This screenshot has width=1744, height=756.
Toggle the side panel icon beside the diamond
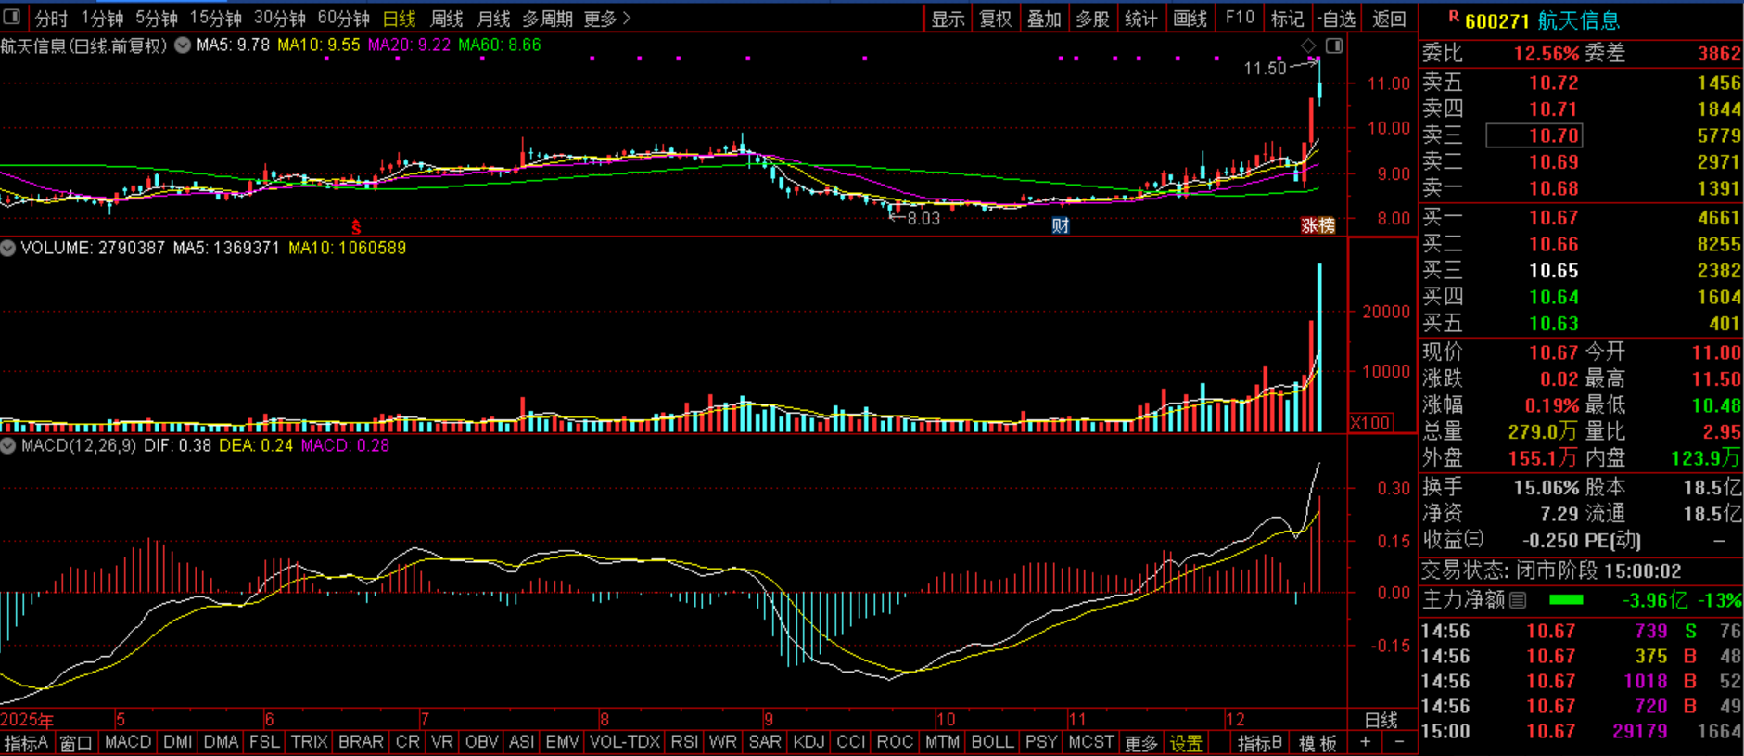pyautogui.click(x=1334, y=45)
